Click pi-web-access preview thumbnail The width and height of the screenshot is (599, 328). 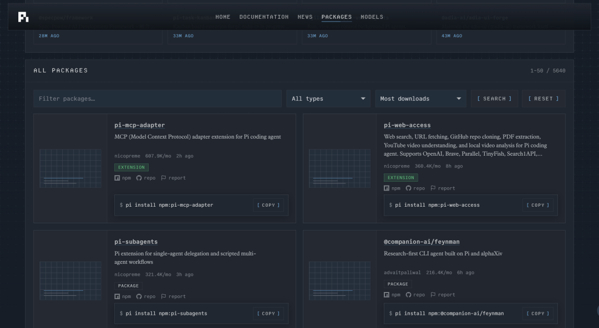pos(339,168)
